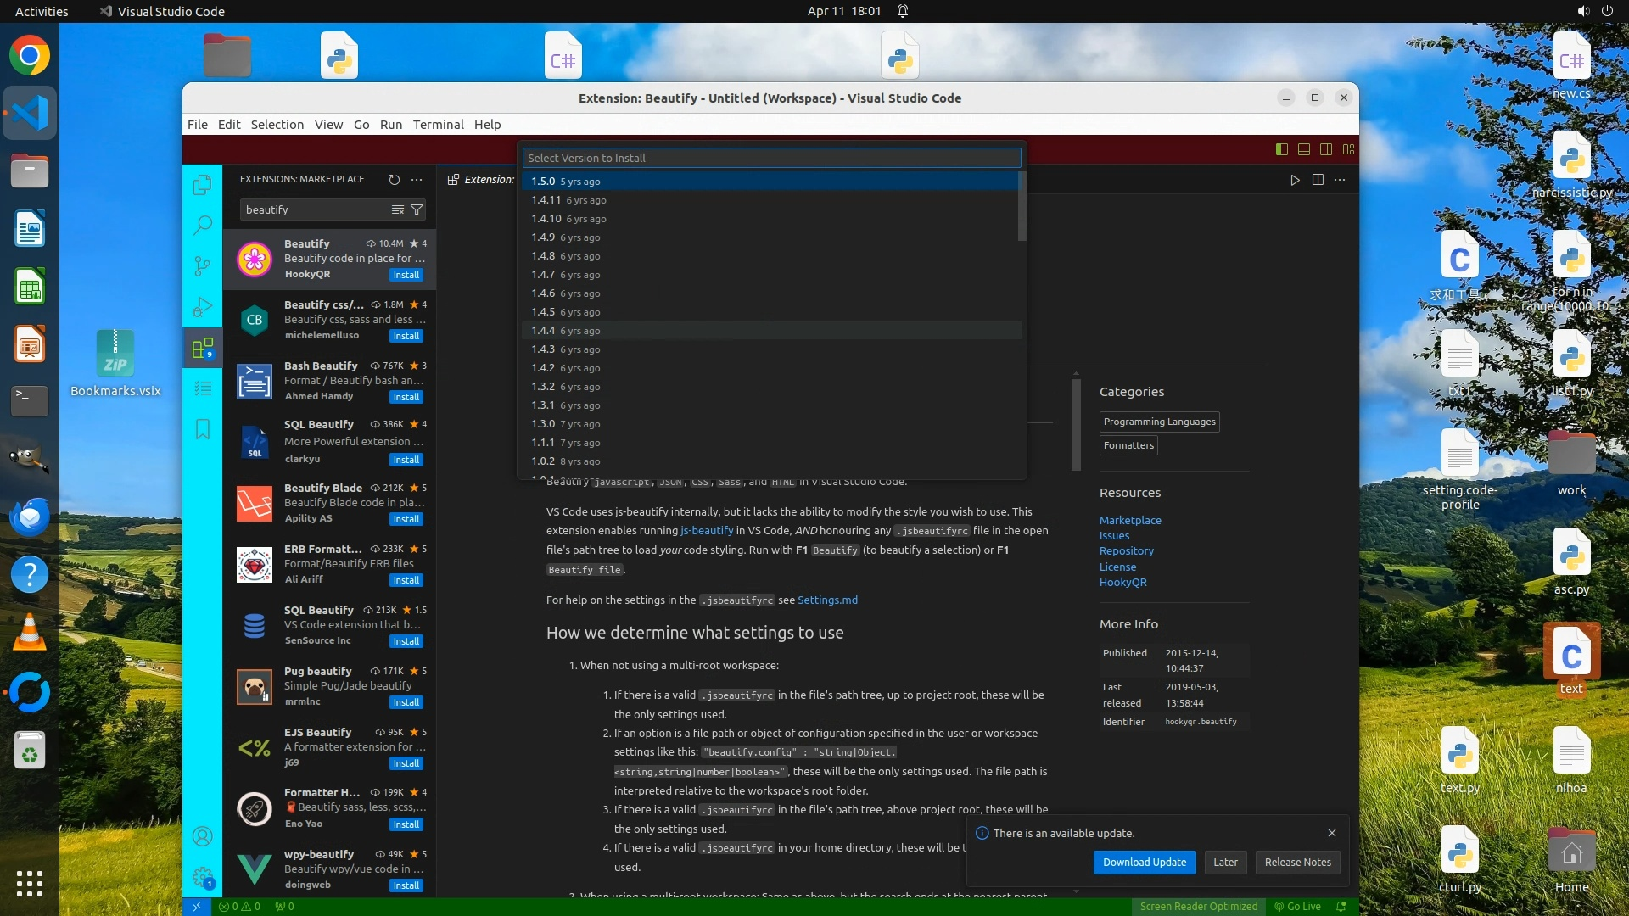Open the Manage gear menu
This screenshot has width=1629, height=916.
pos(202,877)
